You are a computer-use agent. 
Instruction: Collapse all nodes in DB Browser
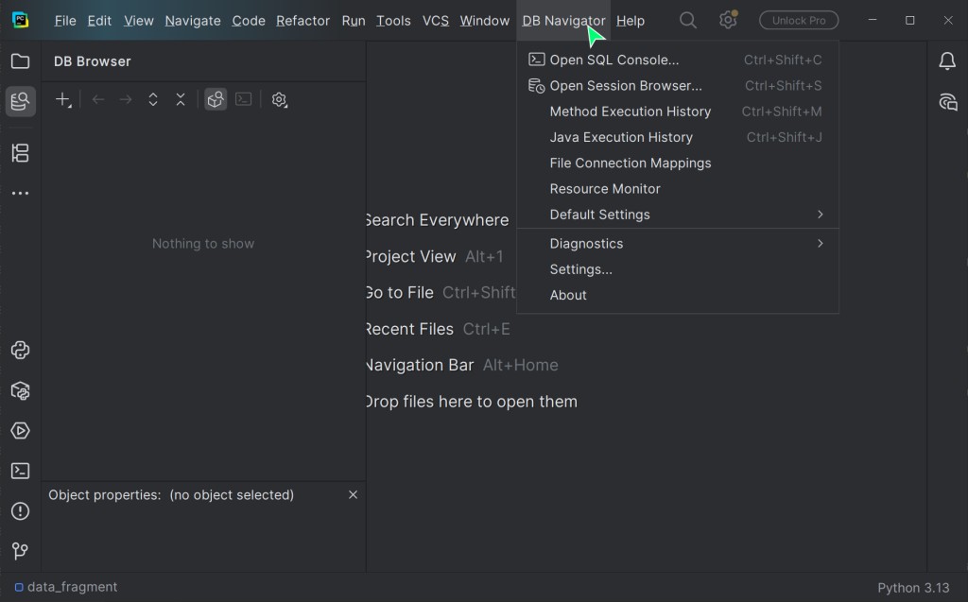click(181, 99)
